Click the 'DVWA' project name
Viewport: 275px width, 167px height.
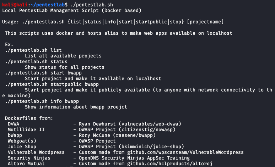pos(14,124)
